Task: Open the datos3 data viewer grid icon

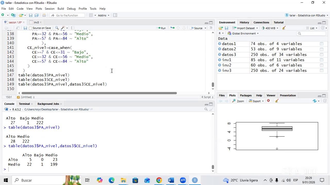Action: tap(321, 54)
